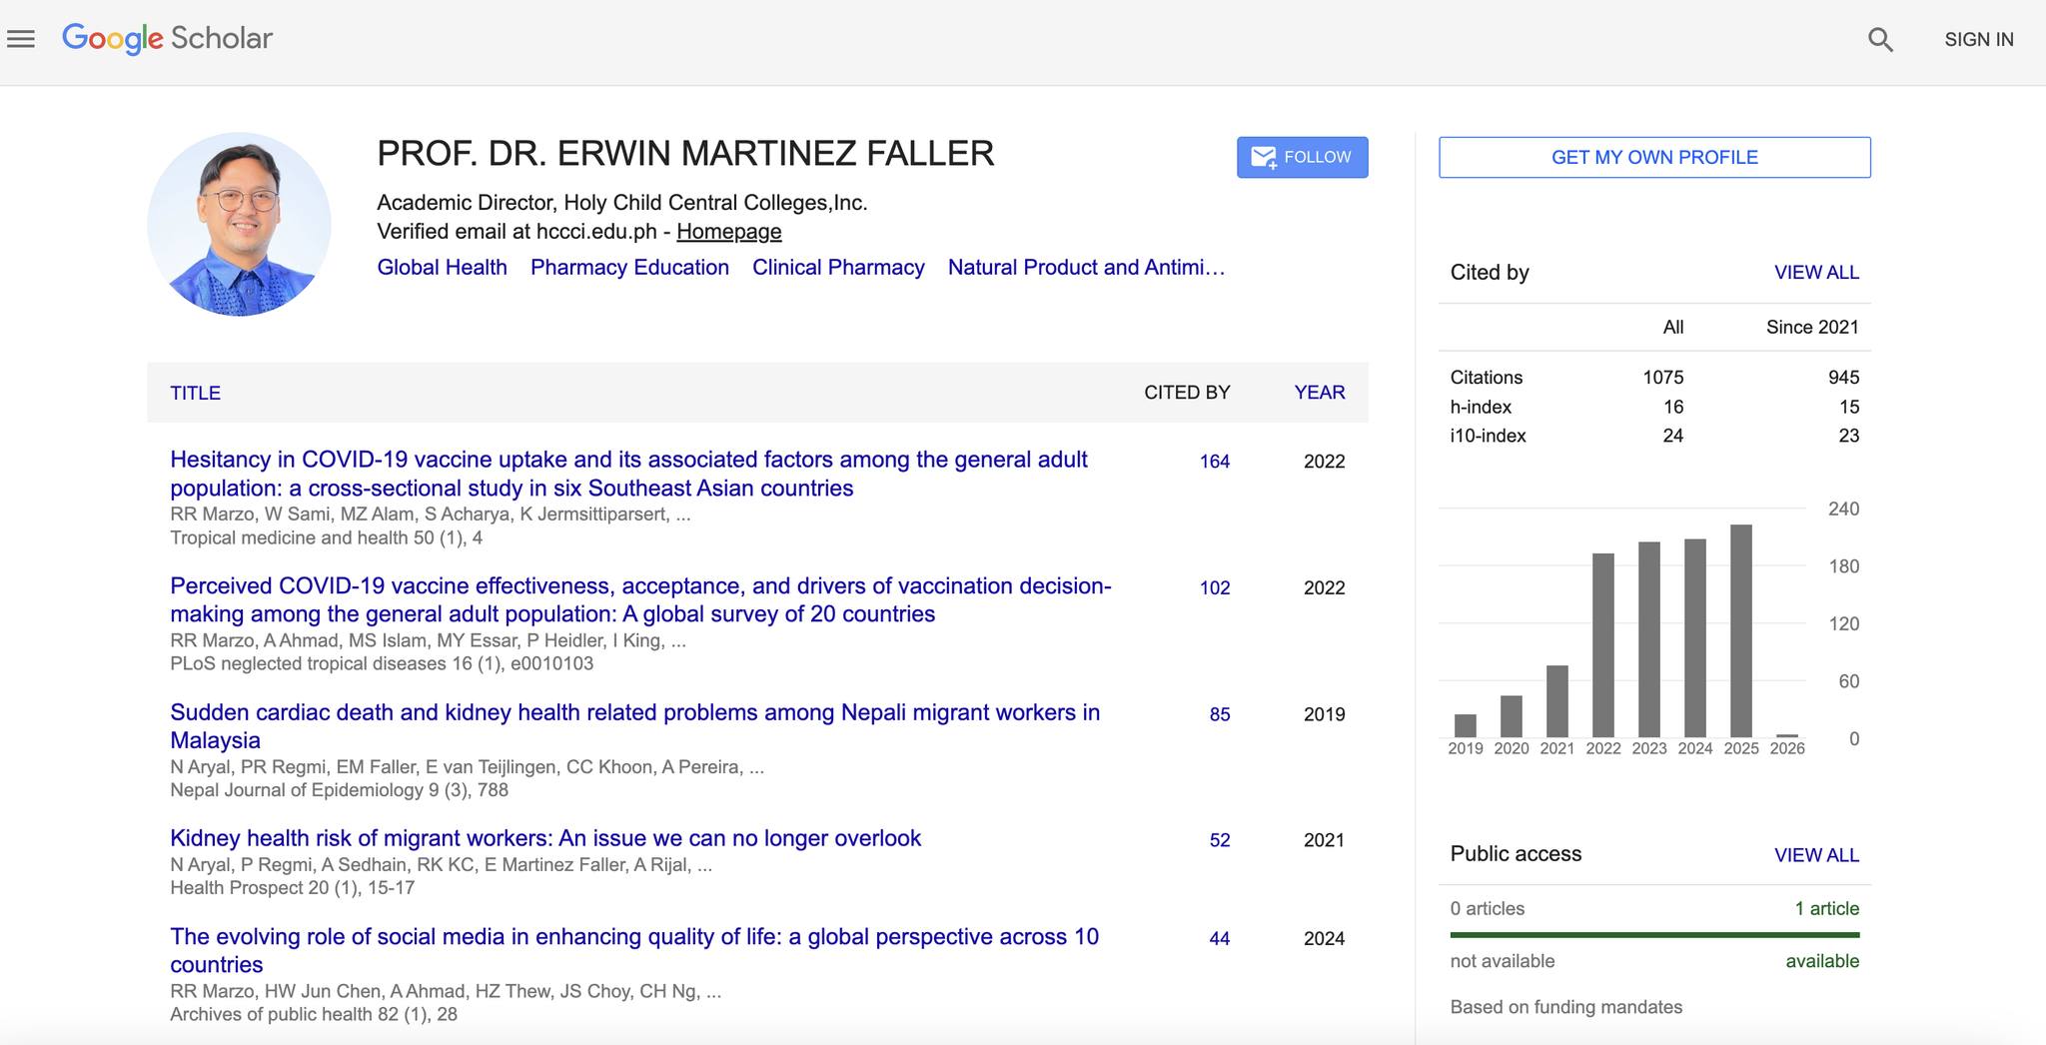
Task: Click Tropical medicine and health 50 (1), 4
Action: (x=327, y=537)
